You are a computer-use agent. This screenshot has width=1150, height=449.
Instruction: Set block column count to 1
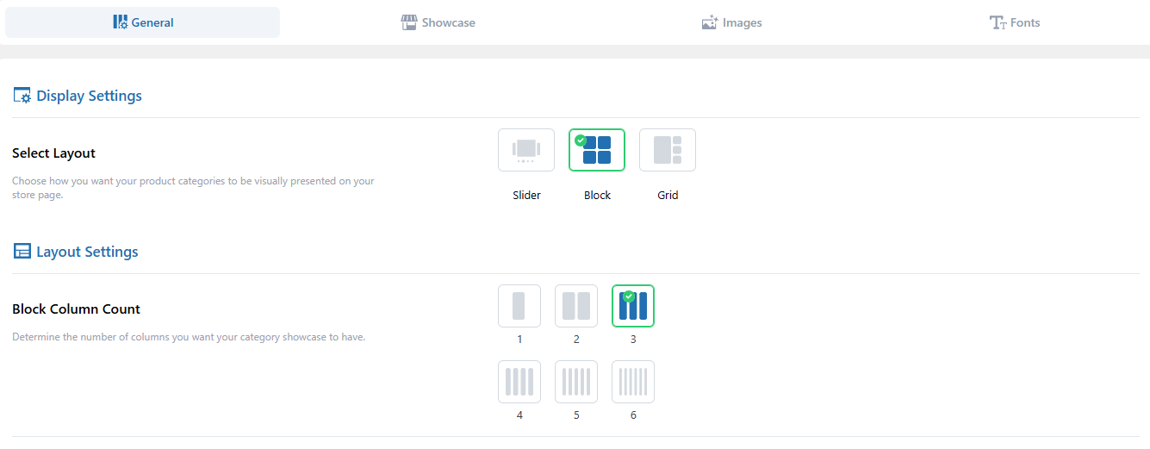(519, 306)
